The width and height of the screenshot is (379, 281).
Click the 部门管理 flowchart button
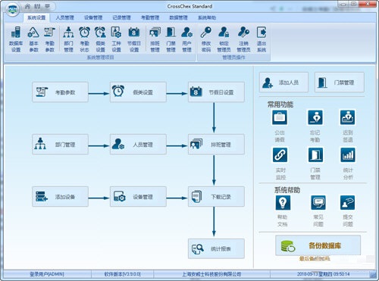click(60, 145)
